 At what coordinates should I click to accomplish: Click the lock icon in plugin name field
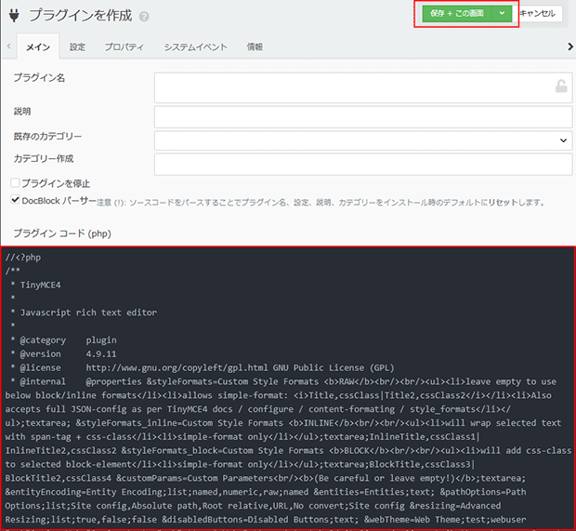coord(560,86)
